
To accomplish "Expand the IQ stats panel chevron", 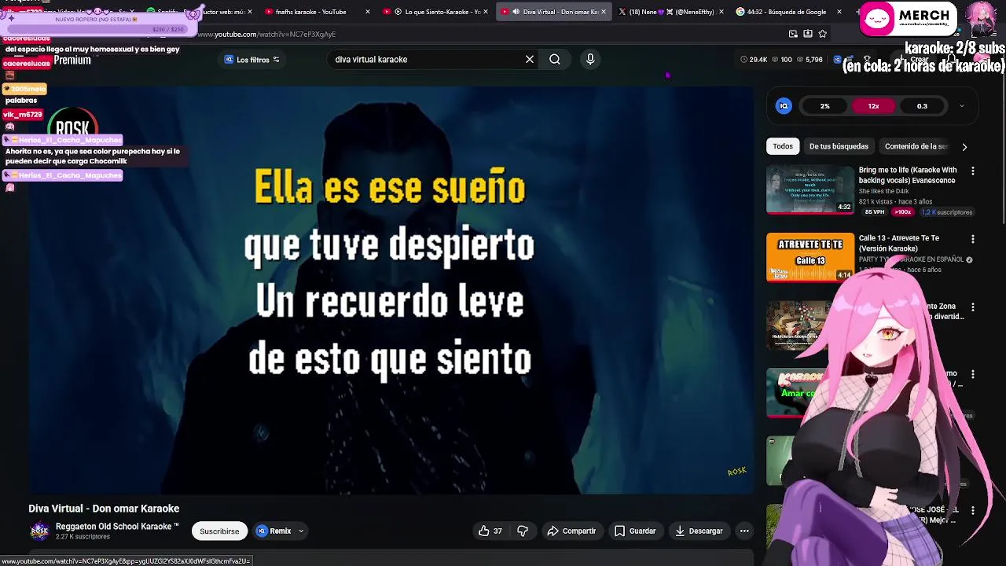I will click(961, 106).
